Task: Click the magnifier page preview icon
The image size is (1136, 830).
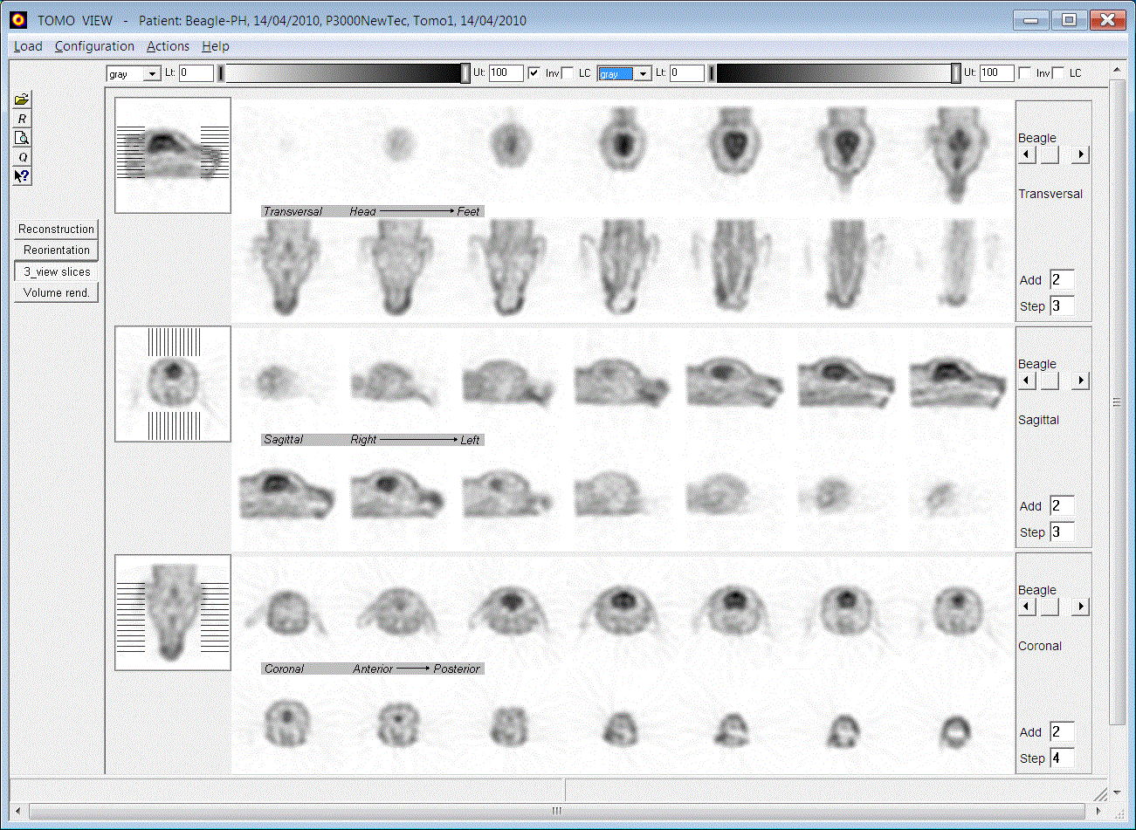Action: point(22,138)
